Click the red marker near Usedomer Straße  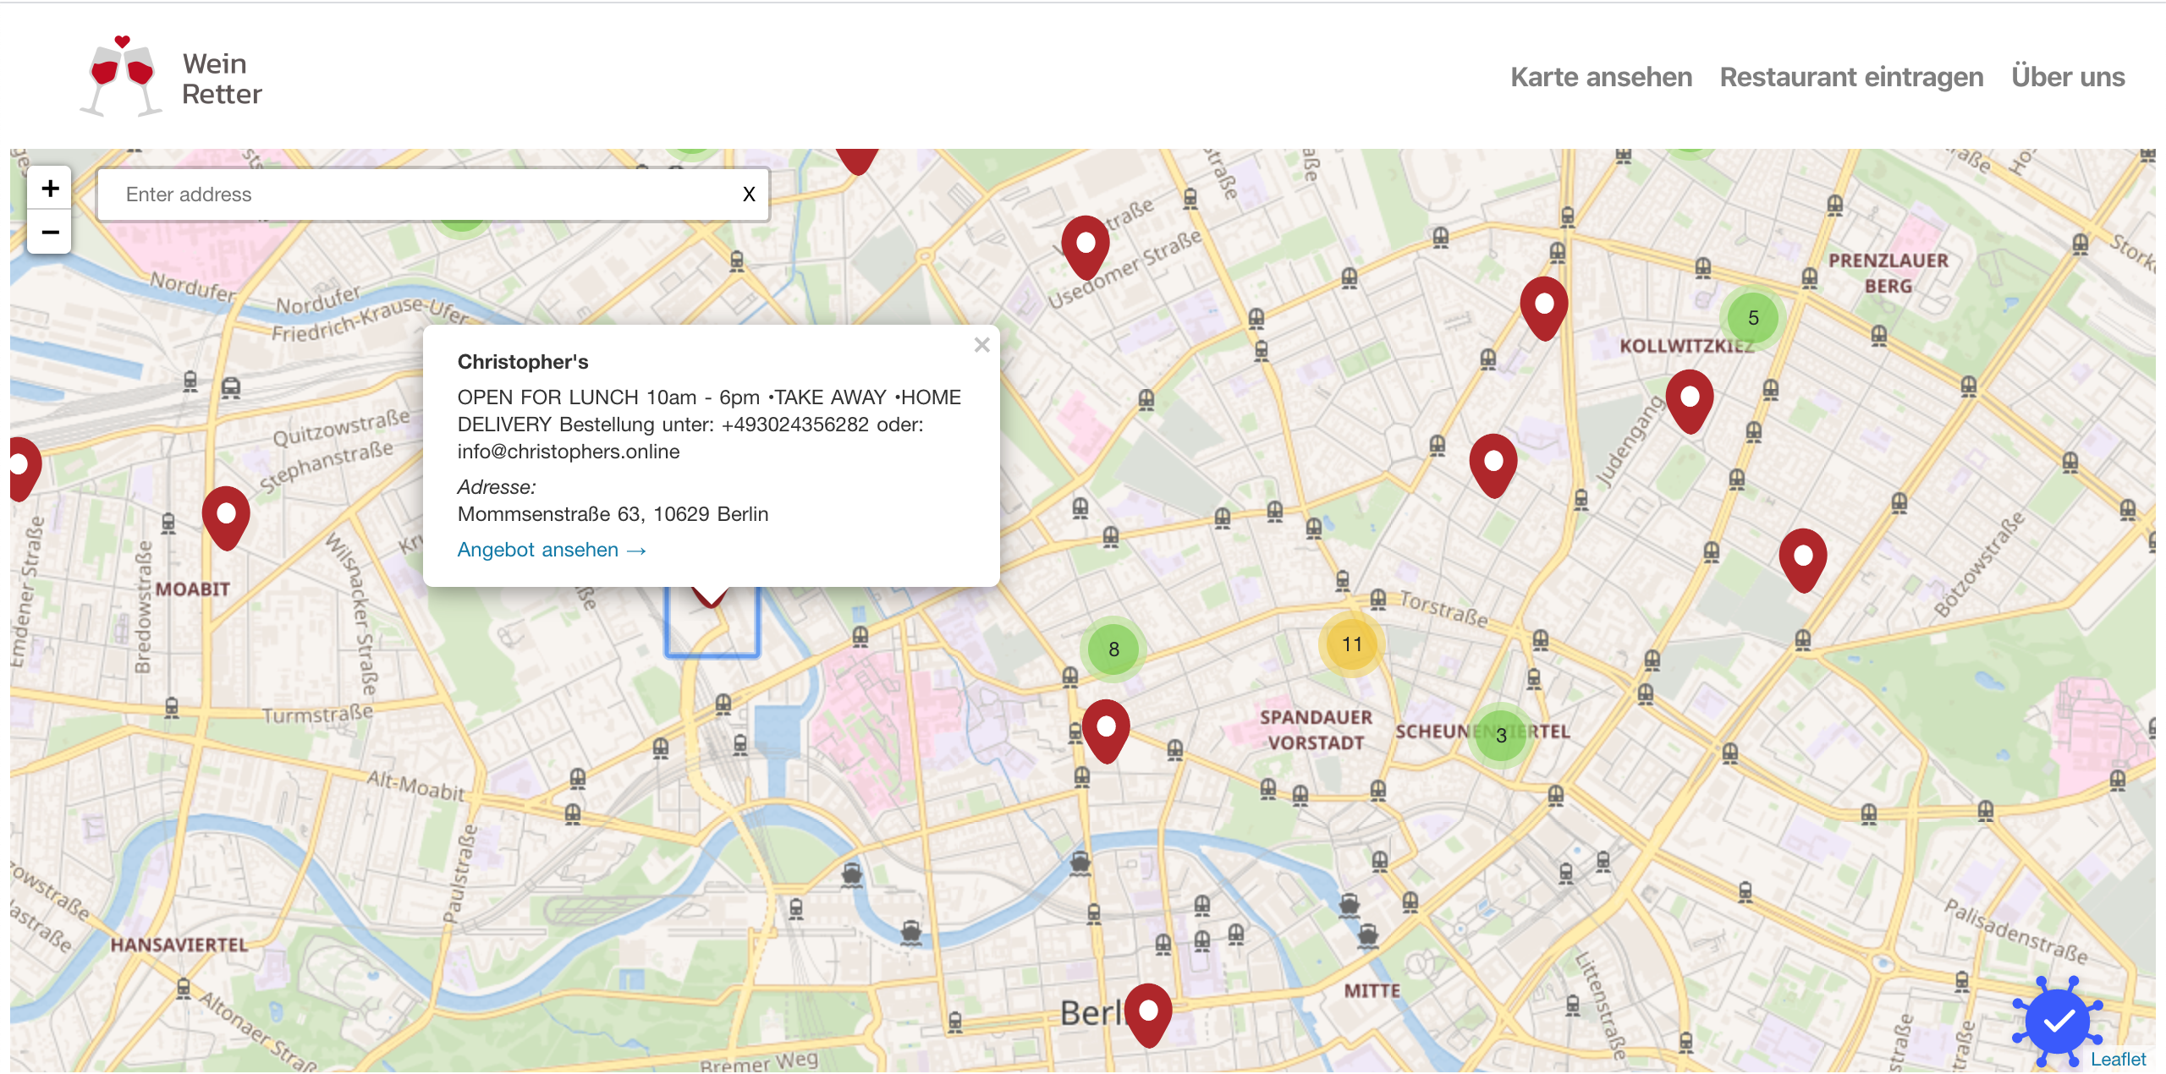point(1086,245)
